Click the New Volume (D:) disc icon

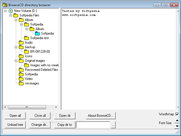click(x=11, y=11)
